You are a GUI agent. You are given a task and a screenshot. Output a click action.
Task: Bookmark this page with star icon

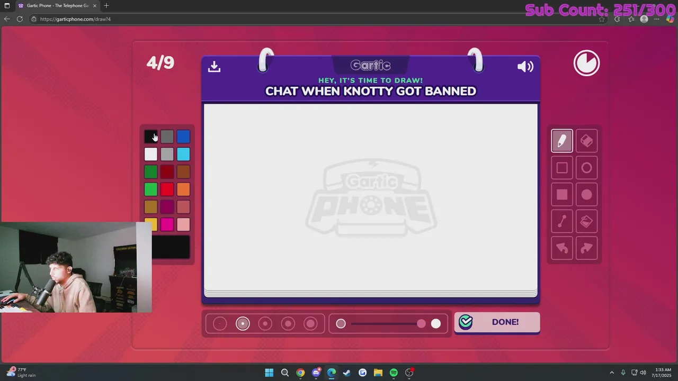click(x=602, y=19)
